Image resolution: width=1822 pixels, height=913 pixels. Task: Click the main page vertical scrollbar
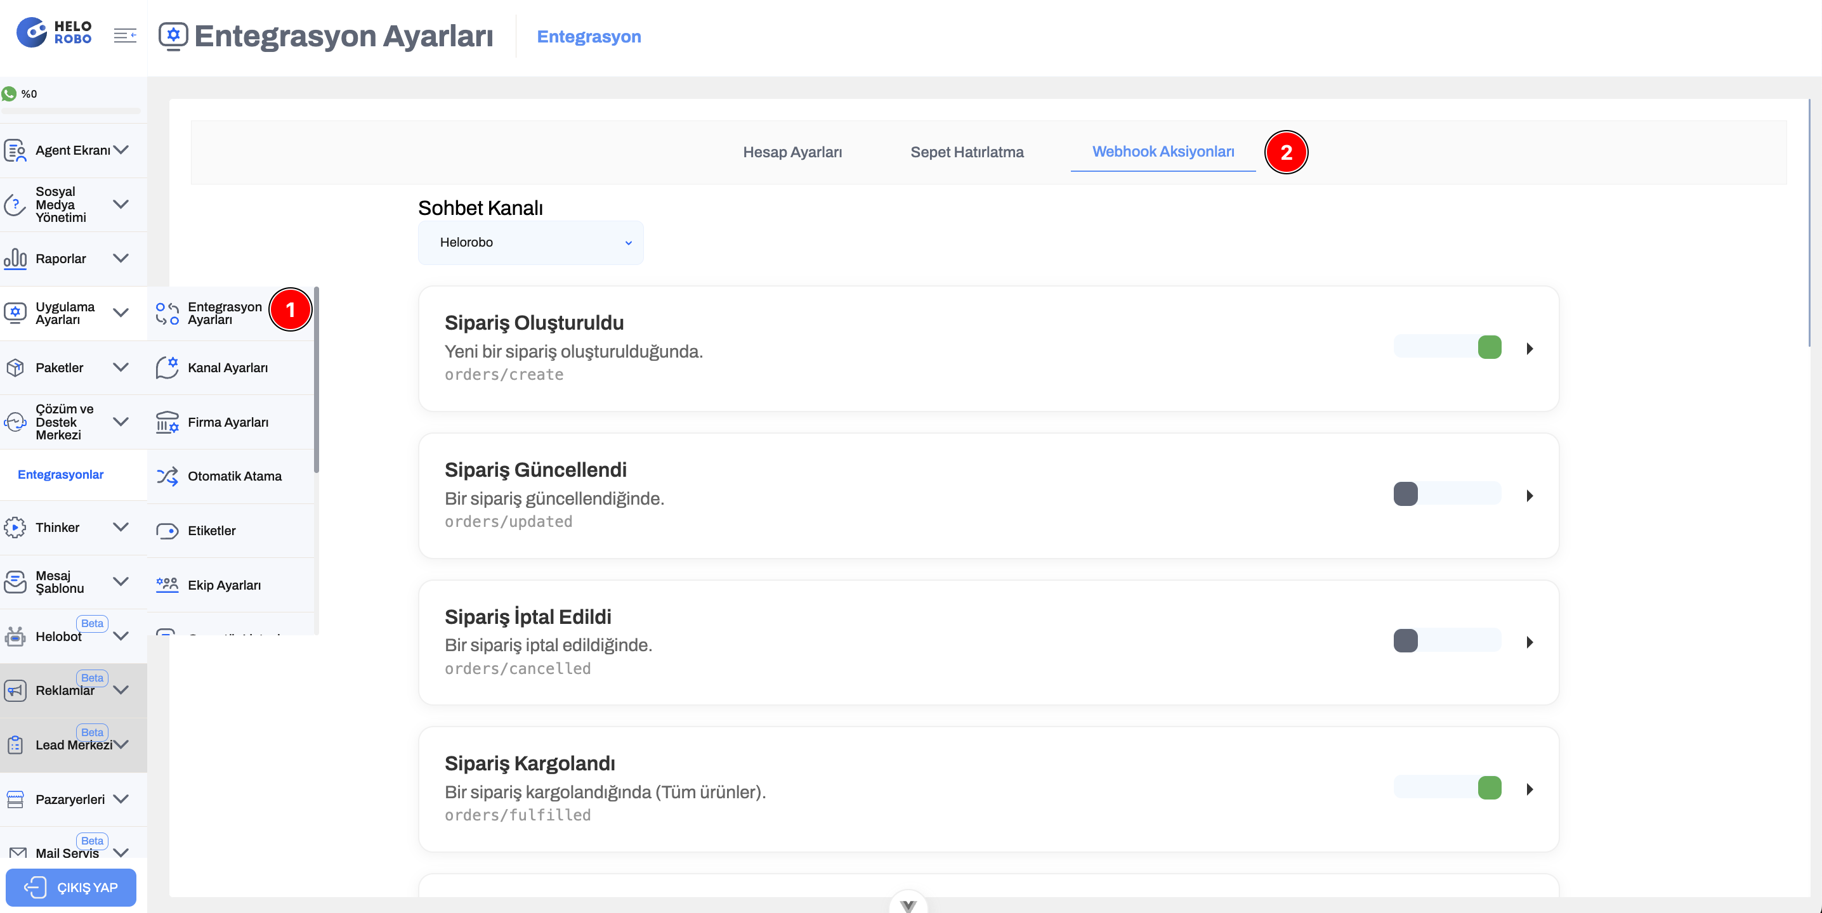pos(1809,223)
